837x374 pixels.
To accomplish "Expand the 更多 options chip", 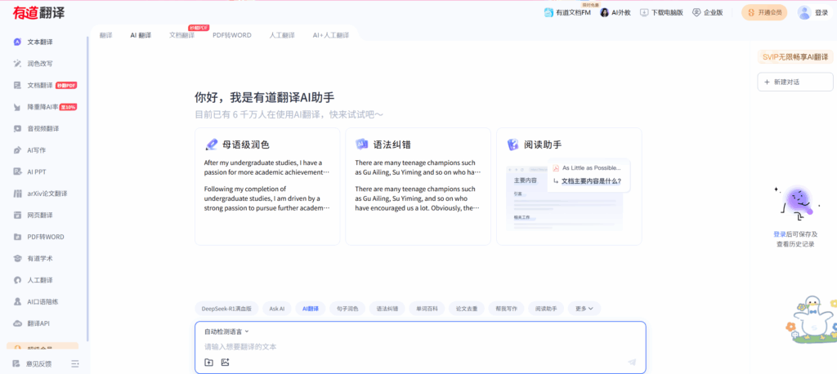I will (584, 309).
